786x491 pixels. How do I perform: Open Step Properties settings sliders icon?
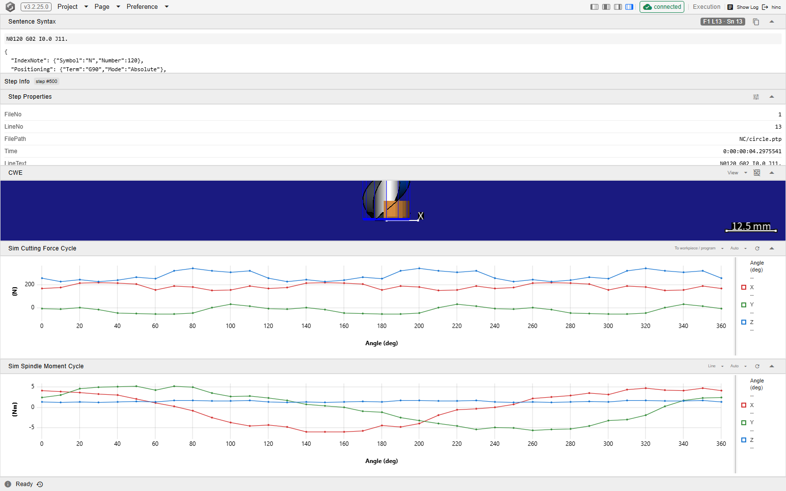click(x=756, y=97)
